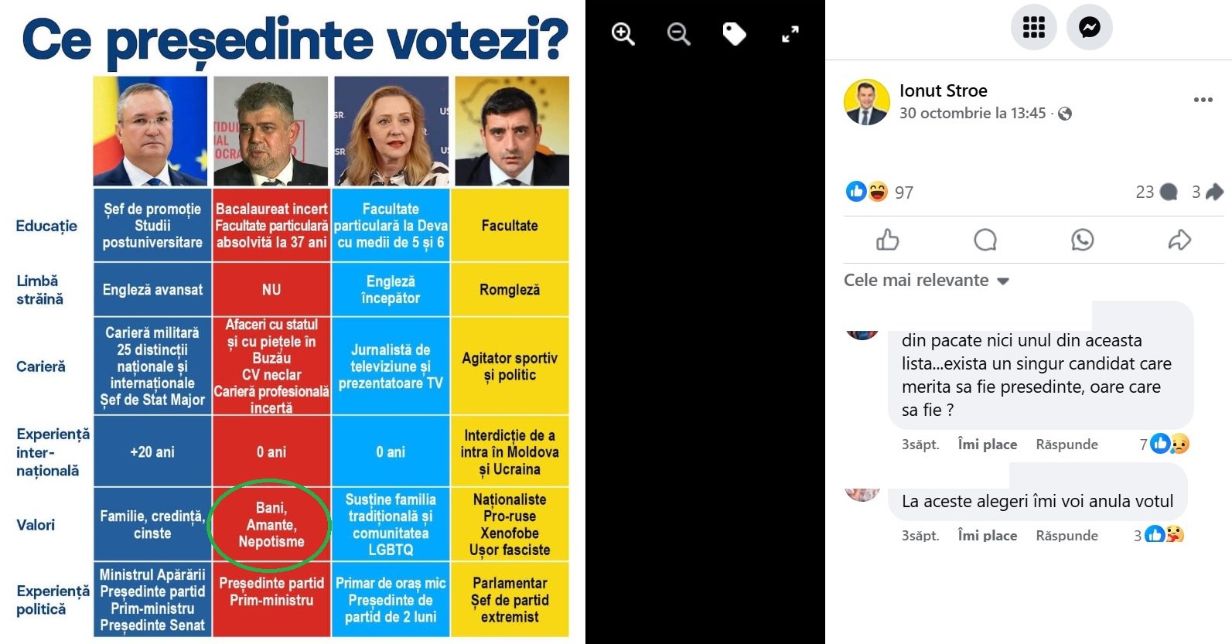This screenshot has width=1232, height=644.
Task: Click 'Îmi place' on first comment
Action: click(x=987, y=445)
